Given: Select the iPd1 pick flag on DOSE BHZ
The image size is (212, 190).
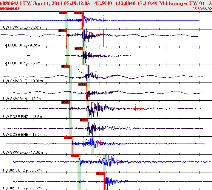Looking at the screenshot, I should pos(66,102).
